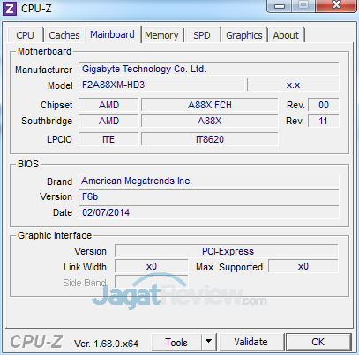This screenshot has height=355, width=359.
Task: Click the Southbridge Rev. value 11
Action: click(324, 121)
